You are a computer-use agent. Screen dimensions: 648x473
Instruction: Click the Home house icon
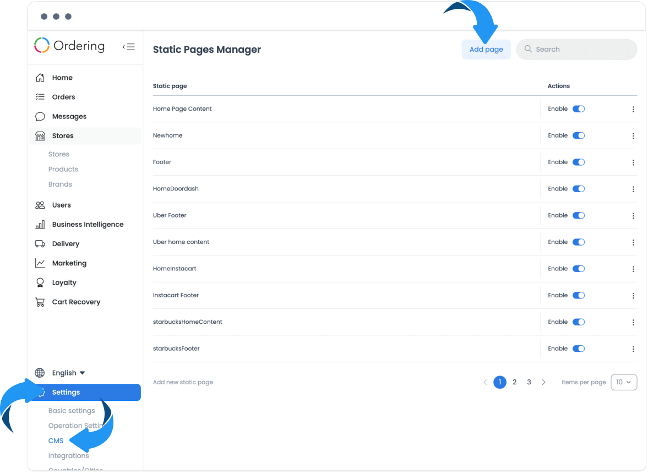(x=40, y=78)
